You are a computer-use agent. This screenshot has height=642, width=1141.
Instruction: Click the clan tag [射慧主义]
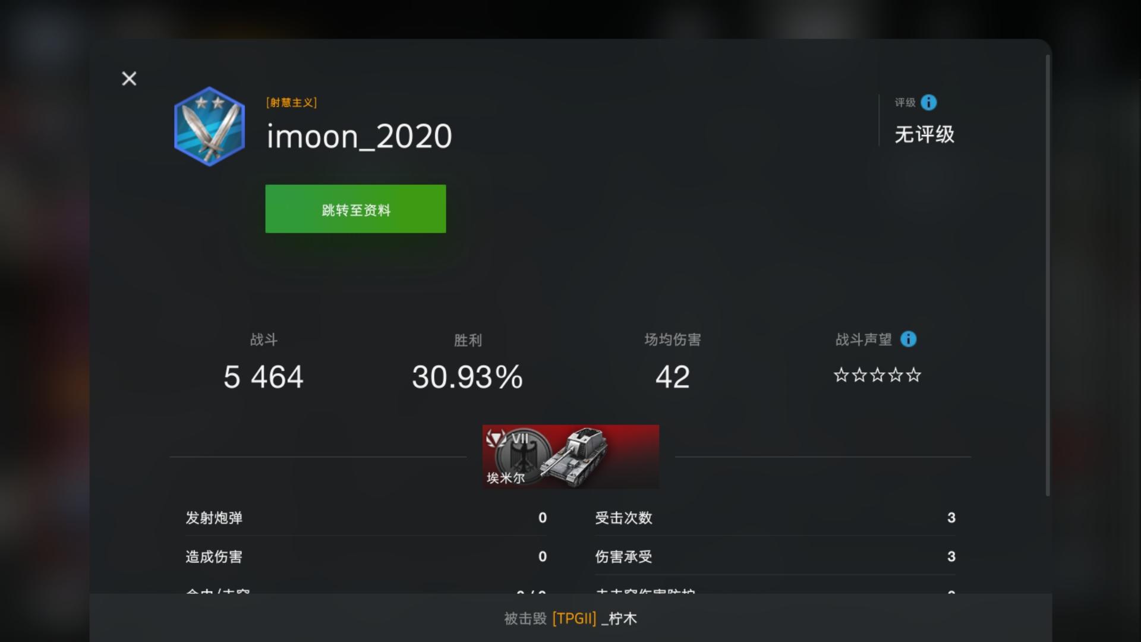[x=292, y=102]
